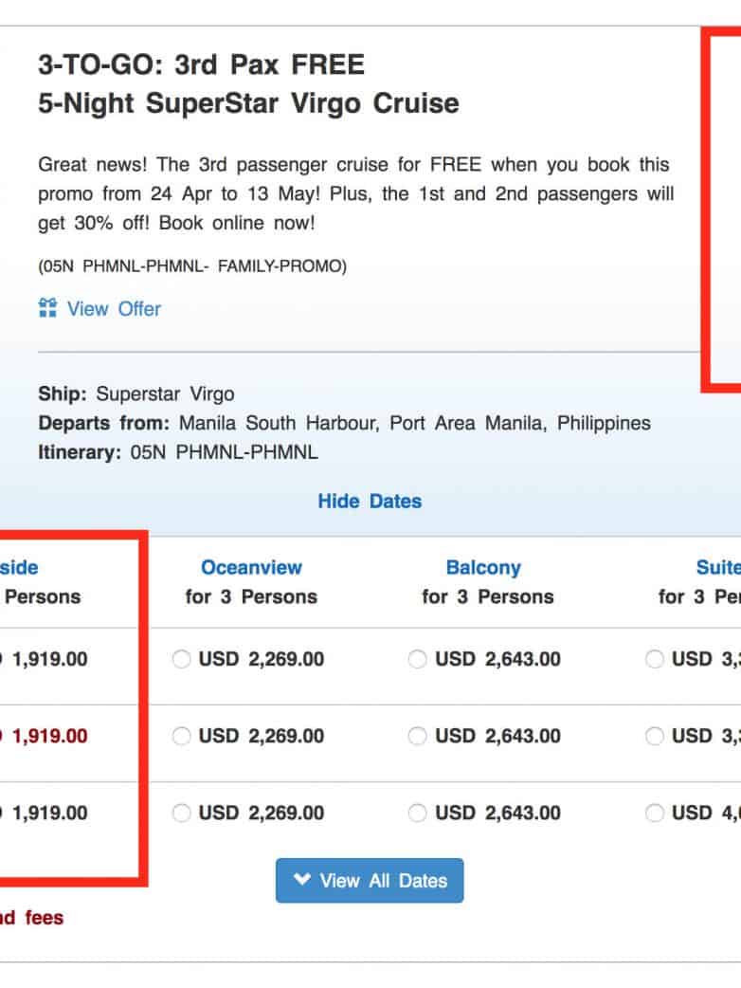This screenshot has height=988, width=741.
Task: Open the Balcony column header link
Action: (x=483, y=568)
